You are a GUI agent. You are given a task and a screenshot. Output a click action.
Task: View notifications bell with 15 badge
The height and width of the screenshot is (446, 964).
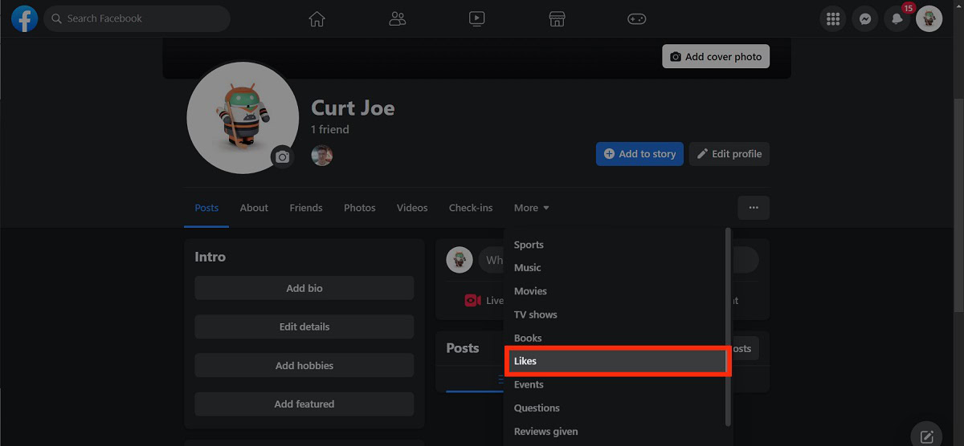[897, 18]
